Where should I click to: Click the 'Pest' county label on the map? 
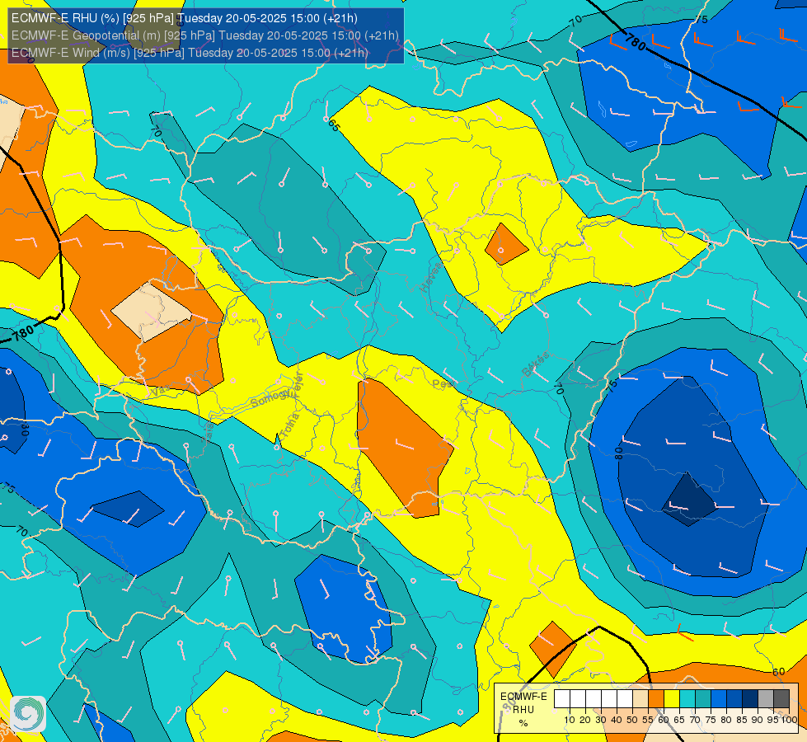coord(443,383)
